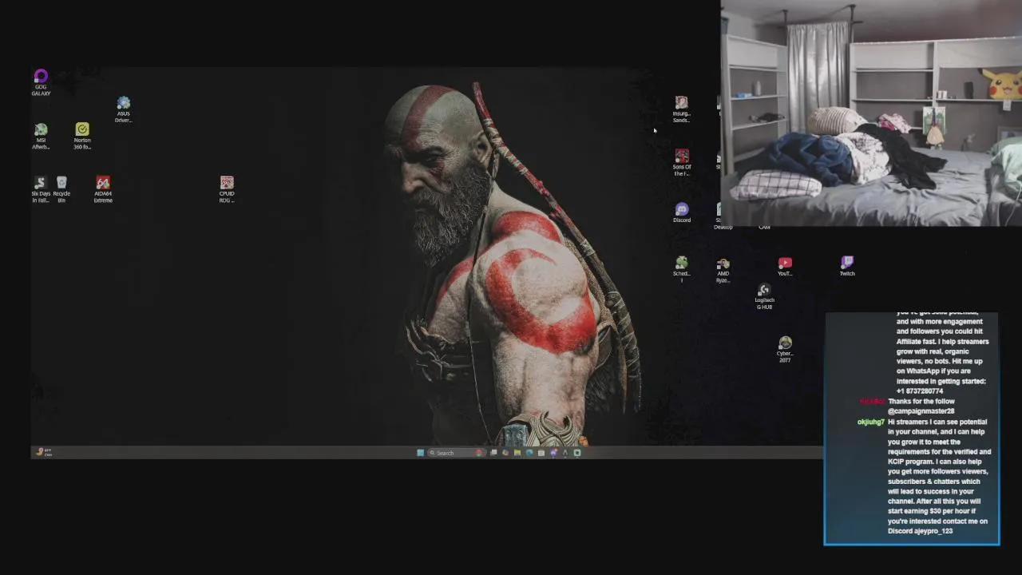Viewport: 1022px width, 575px height.
Task: Select the CPUID ROG desktop shortcut
Action: pyautogui.click(x=227, y=190)
